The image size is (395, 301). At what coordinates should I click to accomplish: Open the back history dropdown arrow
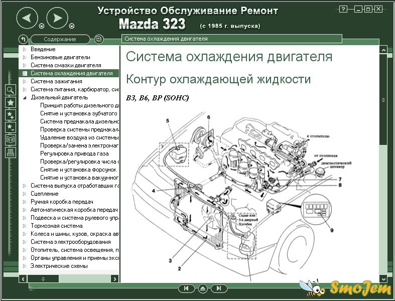tap(42, 26)
